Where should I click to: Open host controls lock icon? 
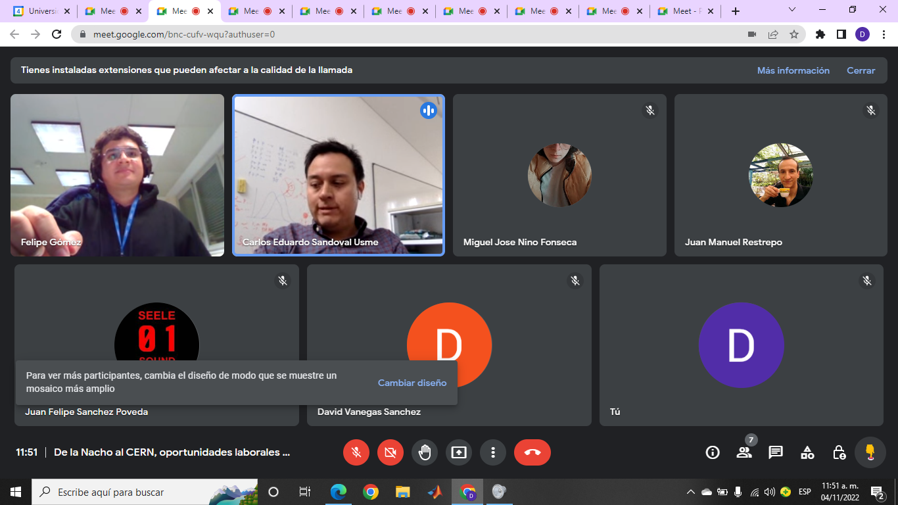(839, 452)
